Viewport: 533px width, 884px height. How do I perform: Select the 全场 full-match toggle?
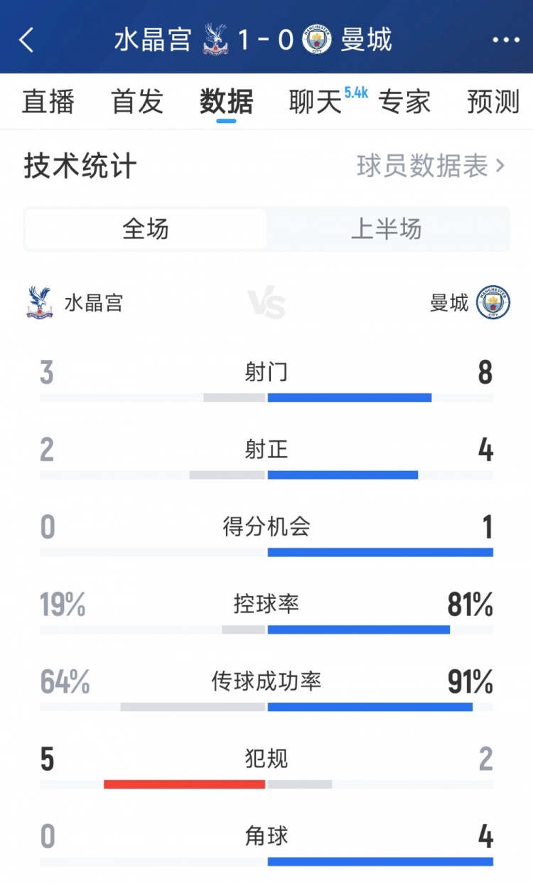(146, 229)
